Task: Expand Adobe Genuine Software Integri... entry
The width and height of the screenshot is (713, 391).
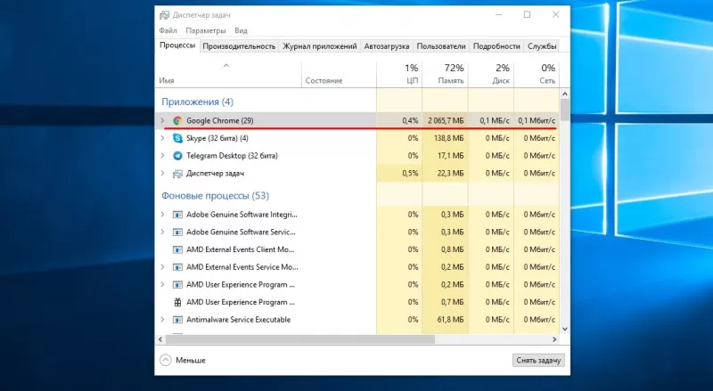Action: click(x=162, y=215)
